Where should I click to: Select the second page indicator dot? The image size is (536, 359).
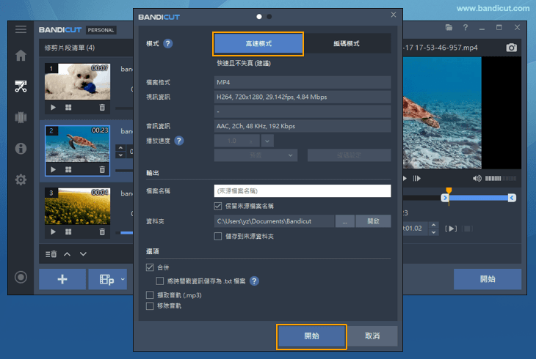[x=269, y=16]
